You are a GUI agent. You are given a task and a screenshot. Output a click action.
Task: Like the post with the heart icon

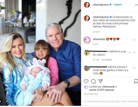coord(86,81)
